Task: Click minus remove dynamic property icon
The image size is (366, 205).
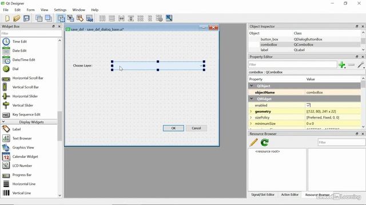Action: [351, 65]
